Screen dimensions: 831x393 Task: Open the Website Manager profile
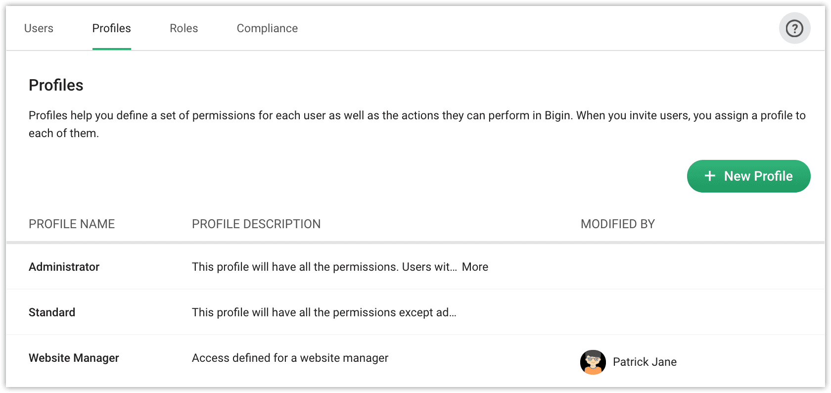pos(74,358)
